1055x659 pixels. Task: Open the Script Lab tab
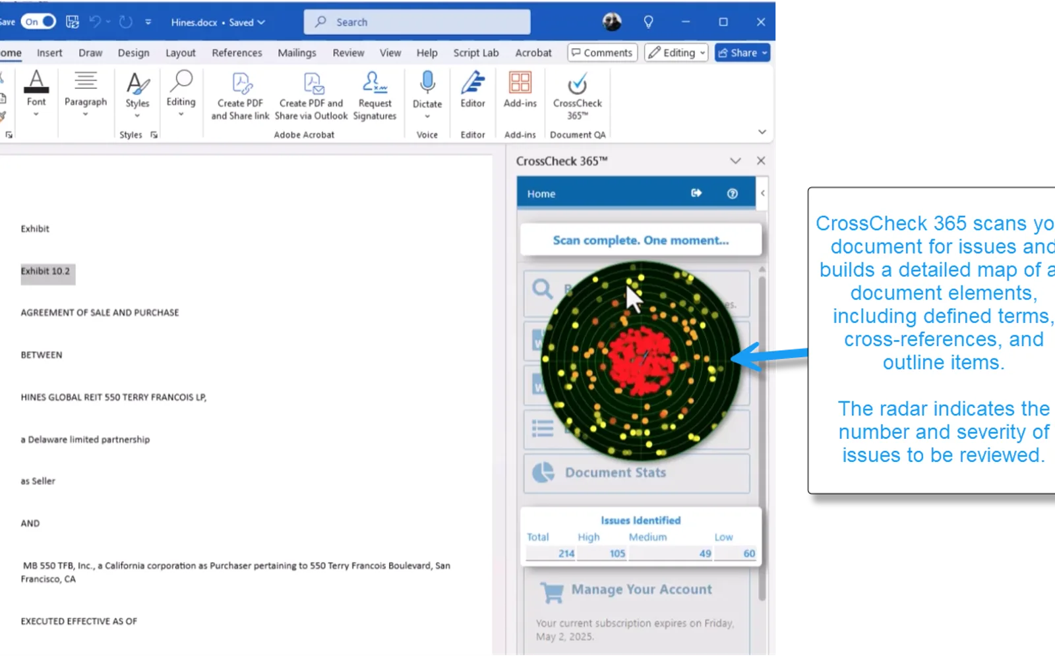(x=476, y=53)
